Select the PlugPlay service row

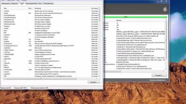pyautogui.click(x=51, y=42)
